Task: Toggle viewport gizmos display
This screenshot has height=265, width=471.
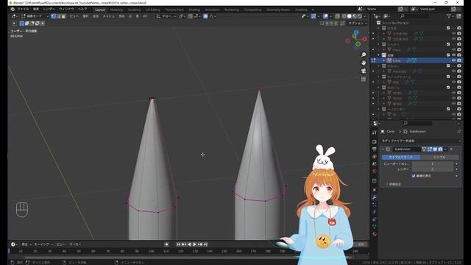Action: pyautogui.click(x=314, y=16)
